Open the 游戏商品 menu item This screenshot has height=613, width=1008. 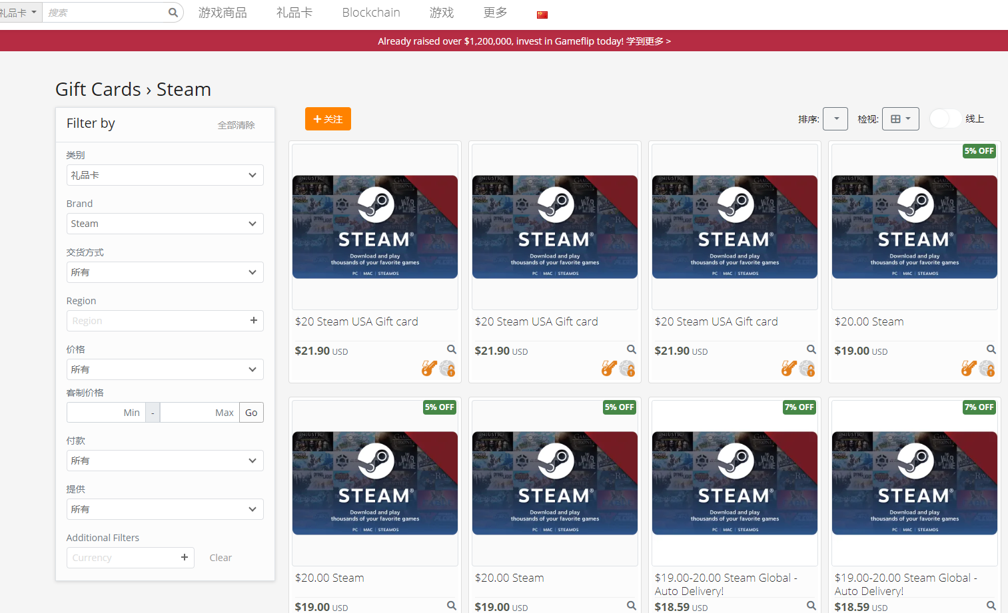[223, 13]
